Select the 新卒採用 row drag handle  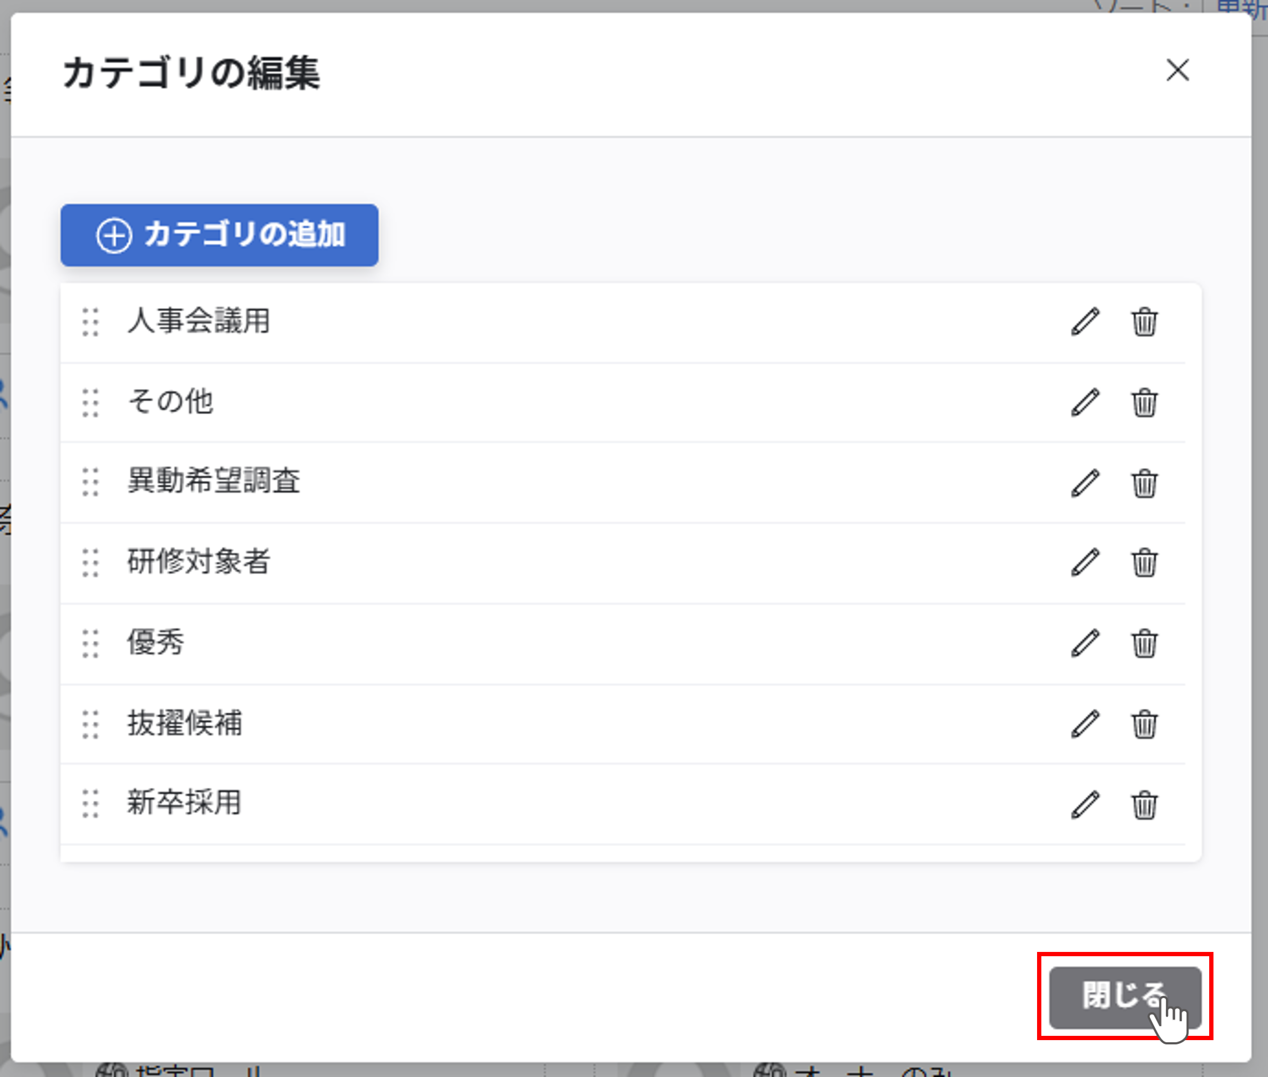pos(90,804)
